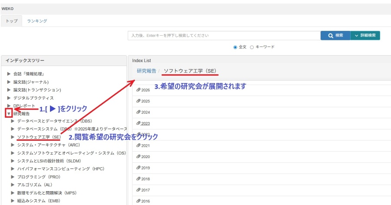
Task: Click the paperclip icon beside 2020
Action: coord(139,156)
